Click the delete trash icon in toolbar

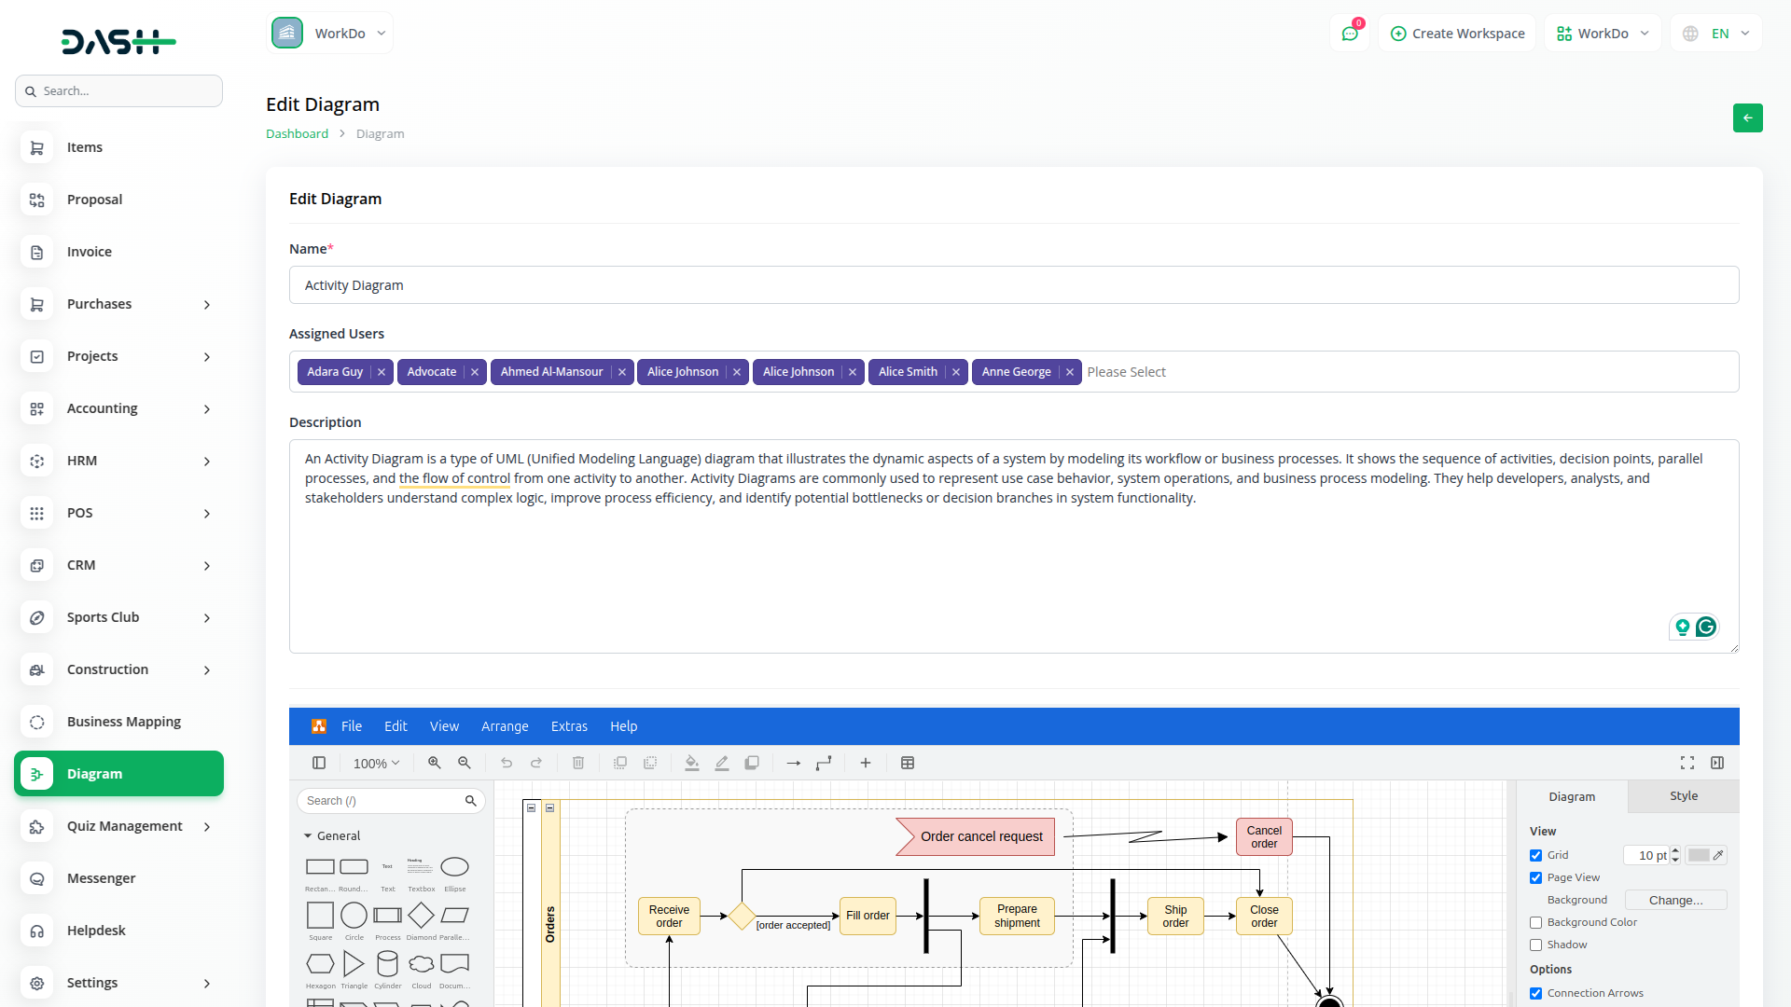click(578, 763)
